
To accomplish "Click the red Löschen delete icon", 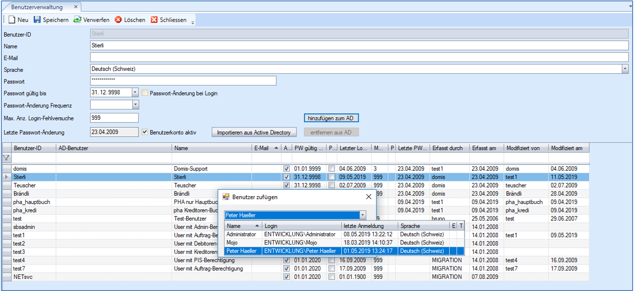I will 118,20.
